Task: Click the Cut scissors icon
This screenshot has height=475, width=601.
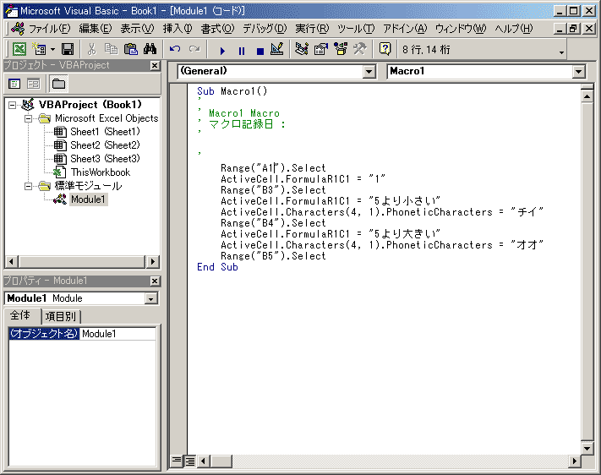Action: [91, 49]
